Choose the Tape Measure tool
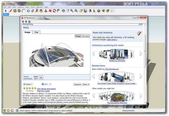Image resolution: width=169 pixels, height=116 pixels. click(37, 11)
